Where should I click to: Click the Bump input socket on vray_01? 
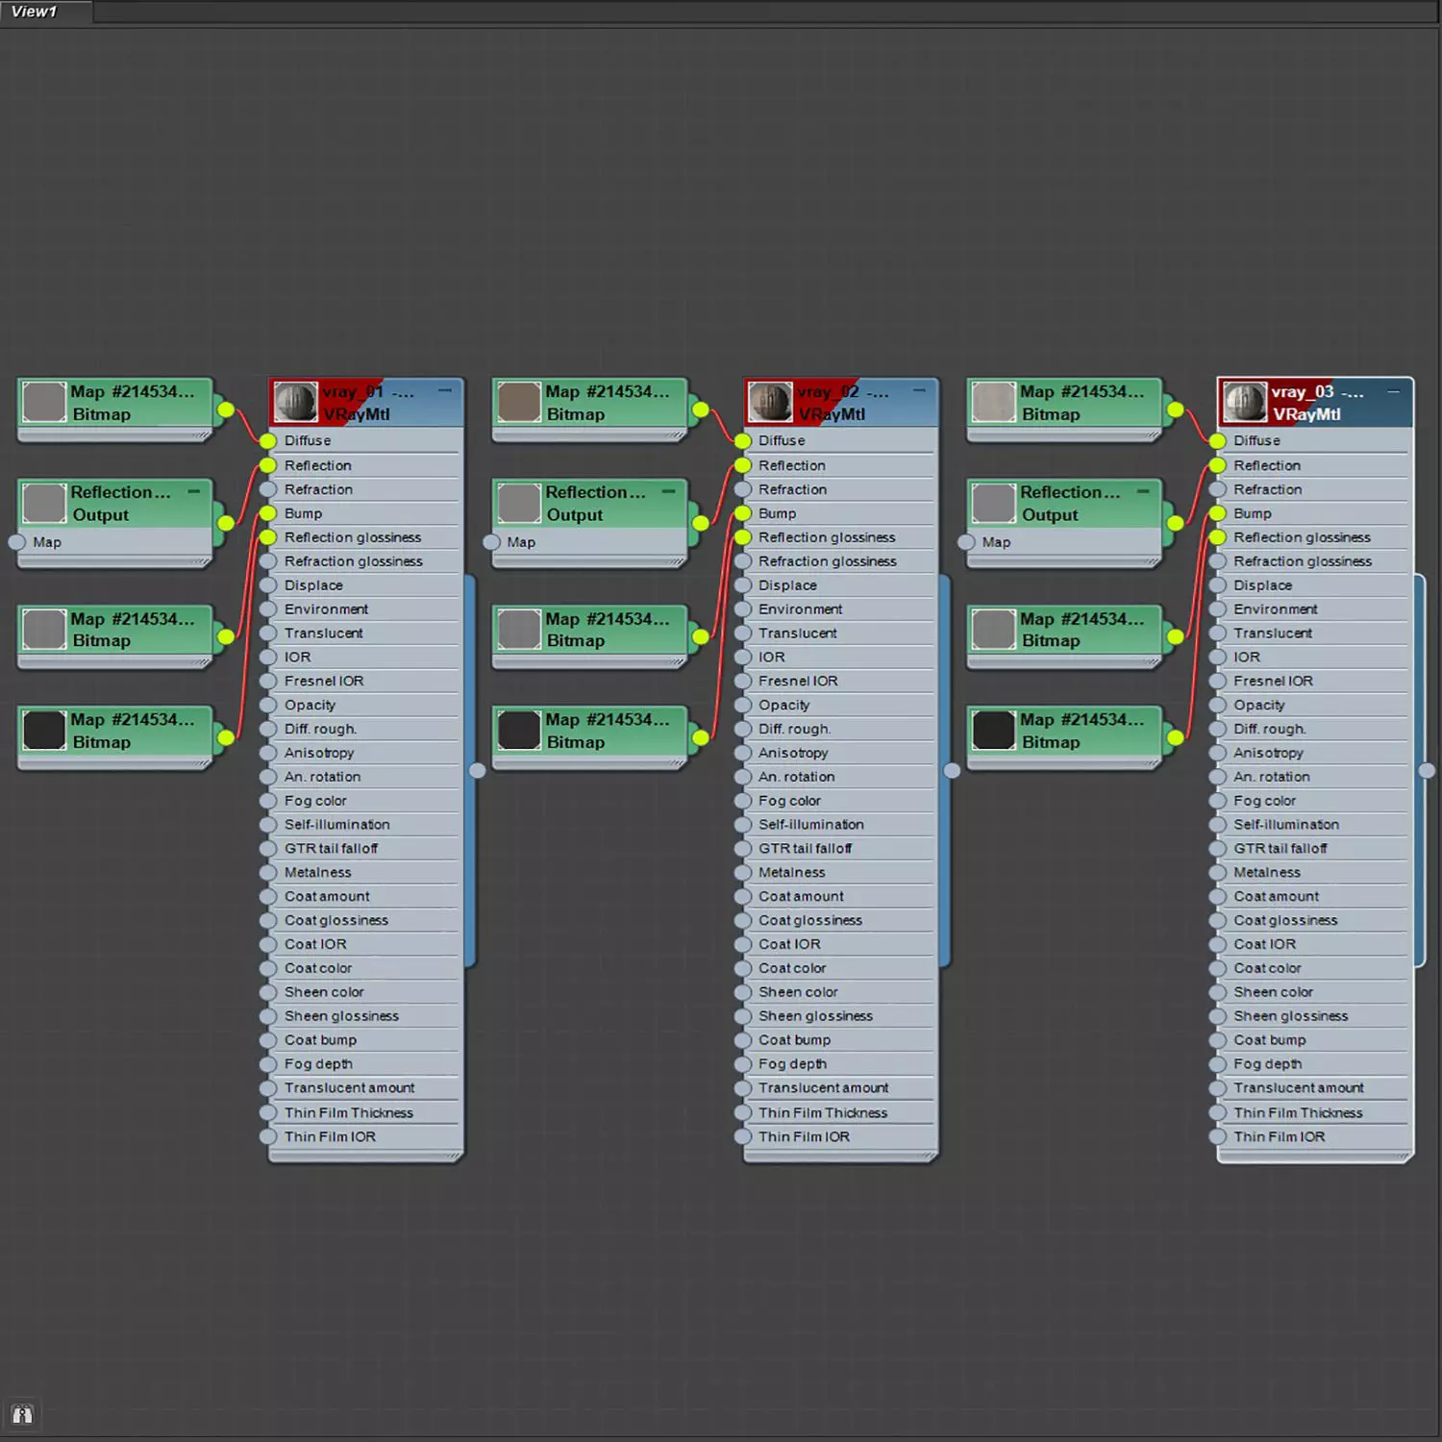(268, 513)
